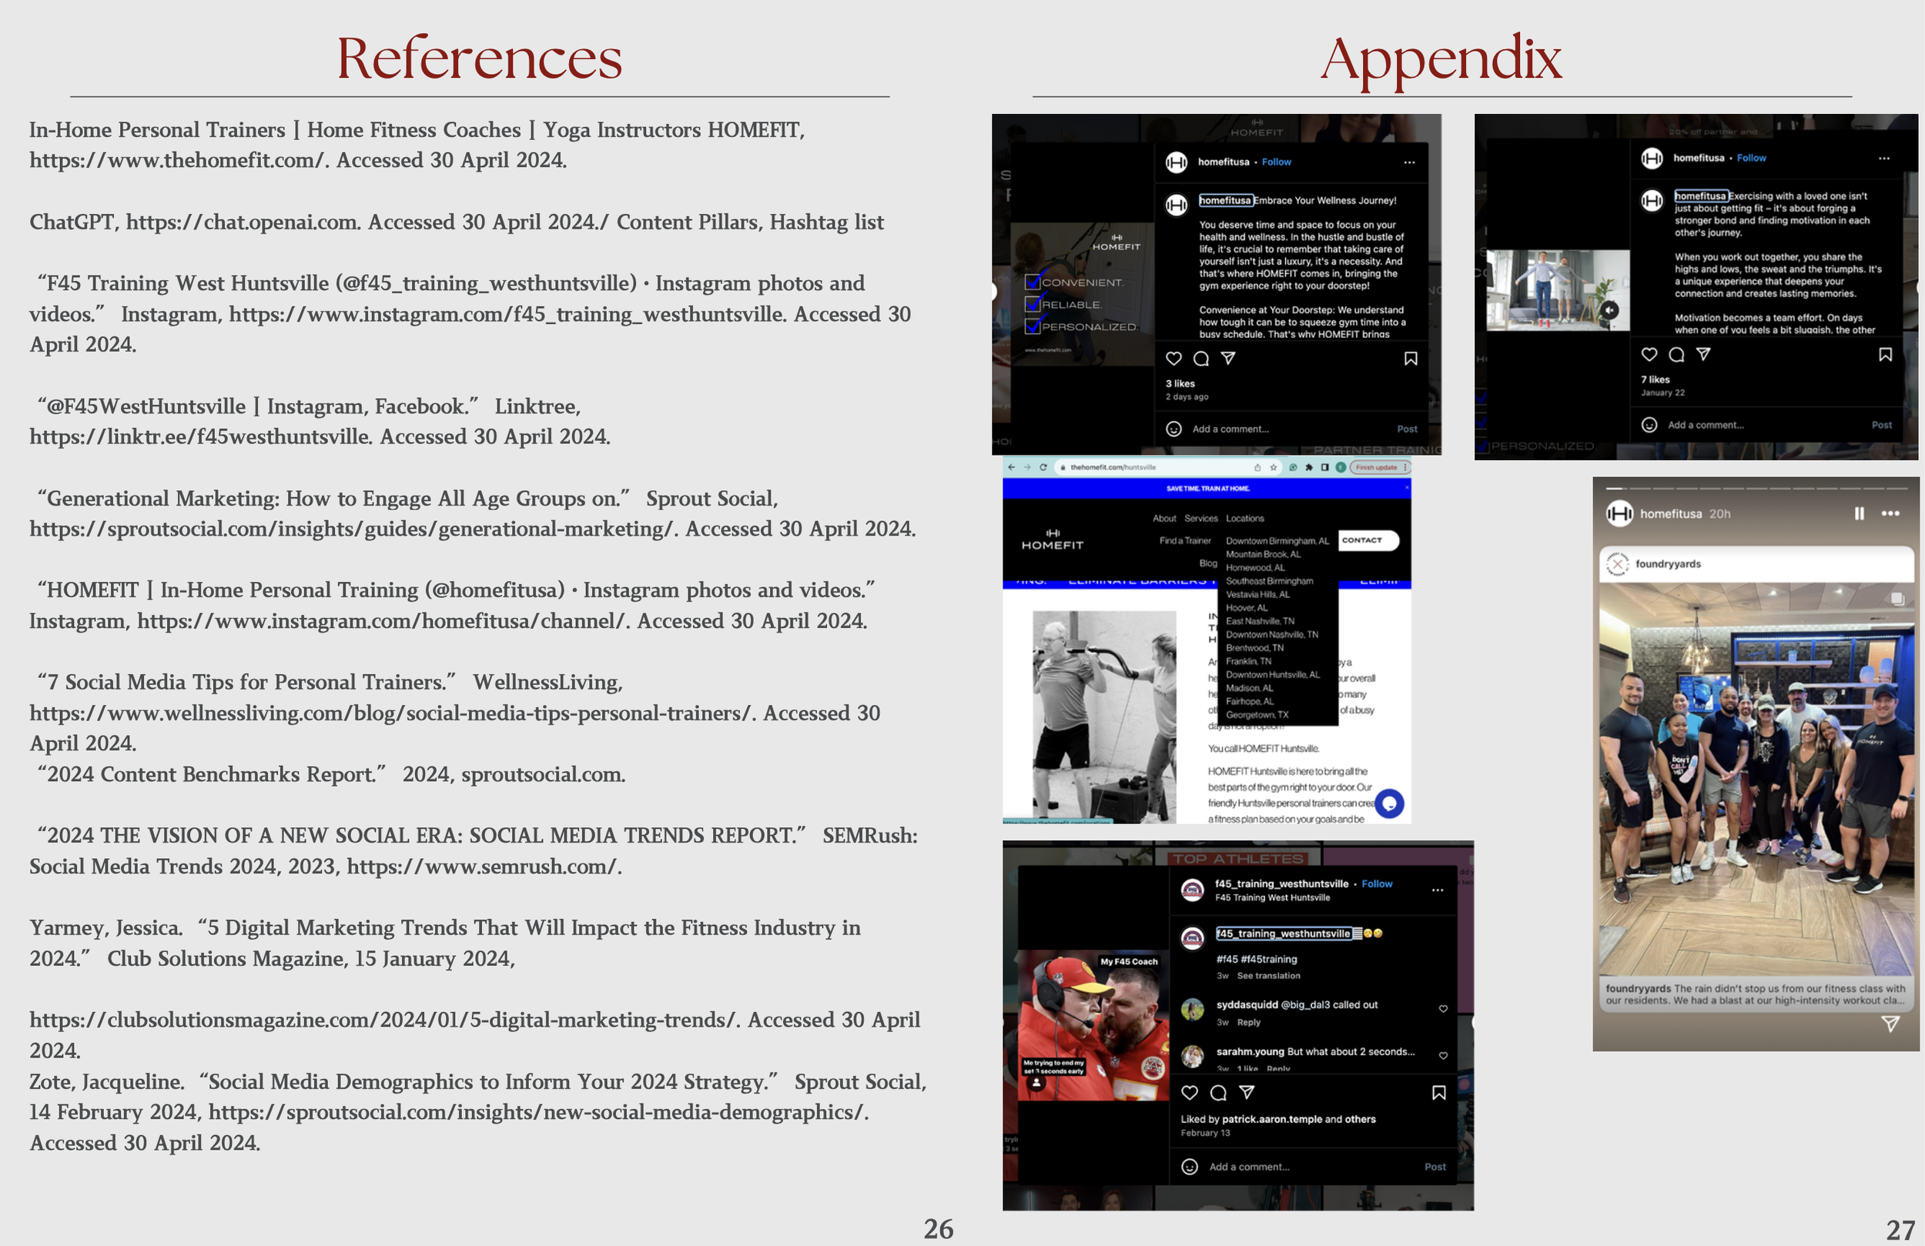Click the share paper-plane icon on homefitusa post
Screen dimensions: 1925x1246
(1229, 356)
